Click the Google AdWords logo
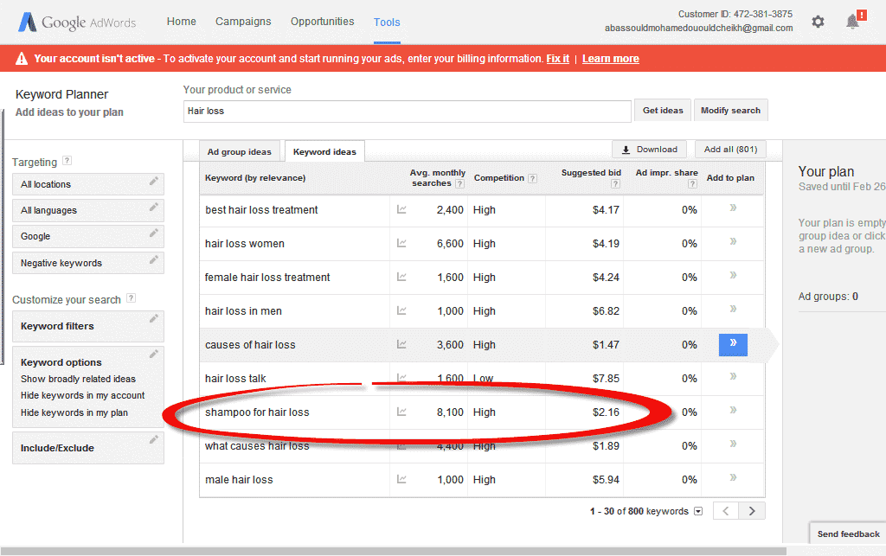Screen dimensions: 886x556 tap(77, 22)
